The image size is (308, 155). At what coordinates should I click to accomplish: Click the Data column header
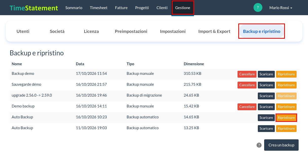[x=80, y=64]
